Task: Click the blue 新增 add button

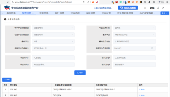Action: click(7, 80)
